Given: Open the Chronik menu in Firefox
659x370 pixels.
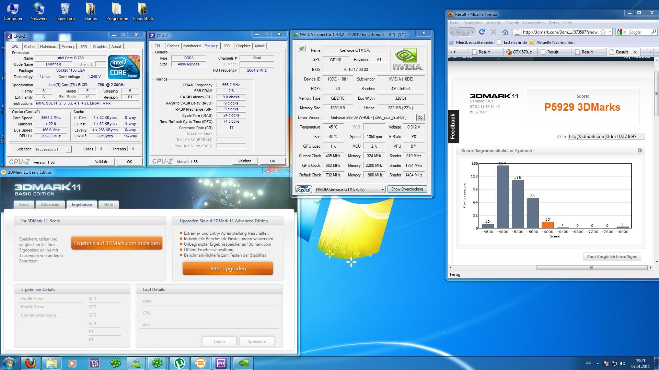Looking at the screenshot, I should 511,23.
